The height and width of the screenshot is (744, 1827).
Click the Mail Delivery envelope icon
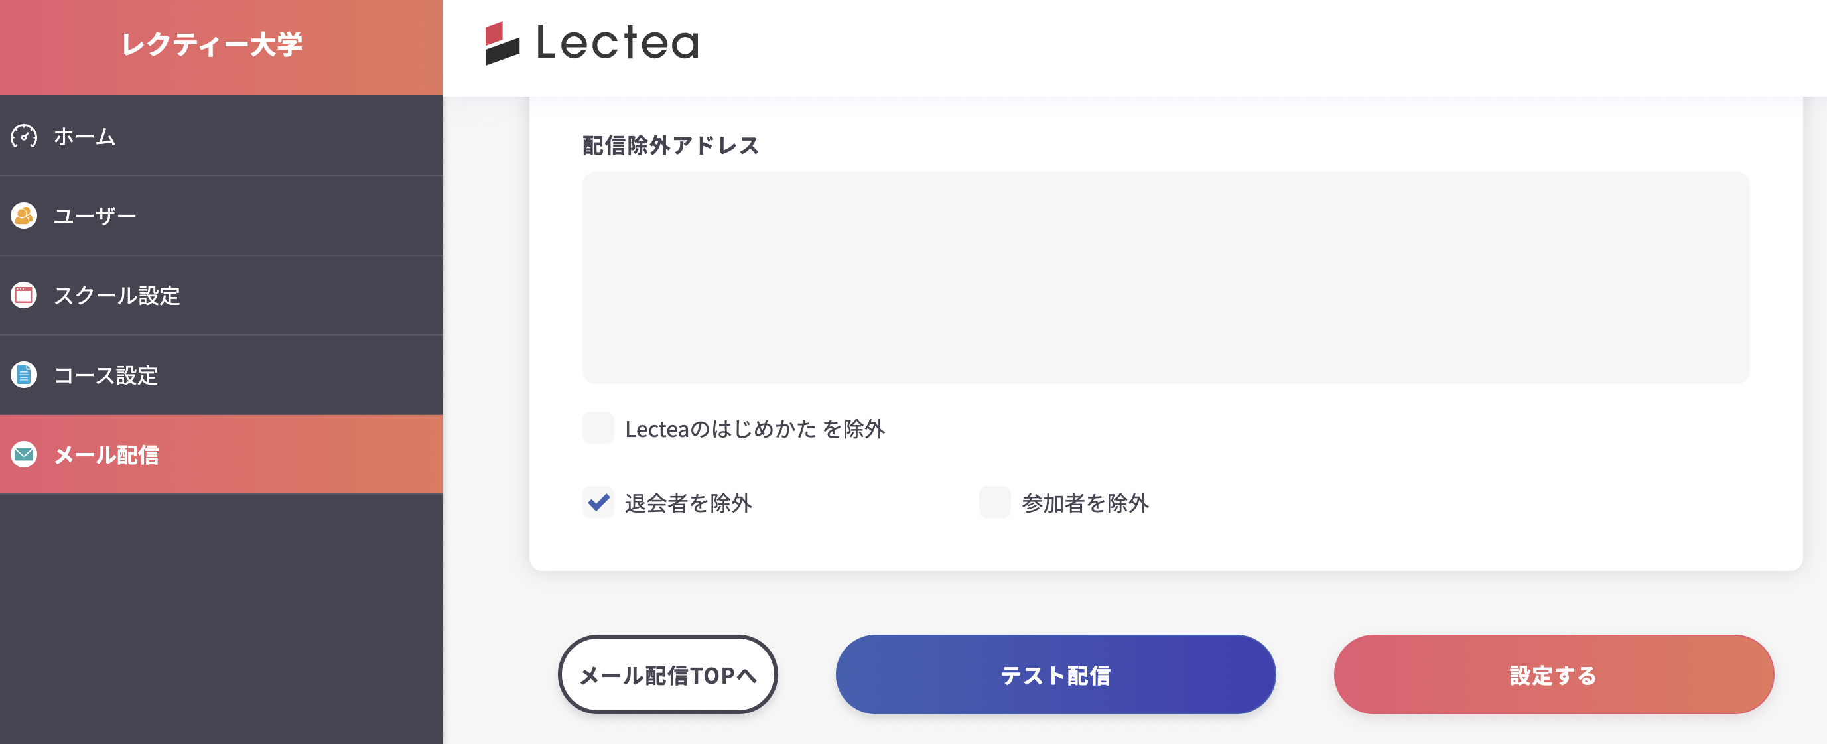click(24, 454)
